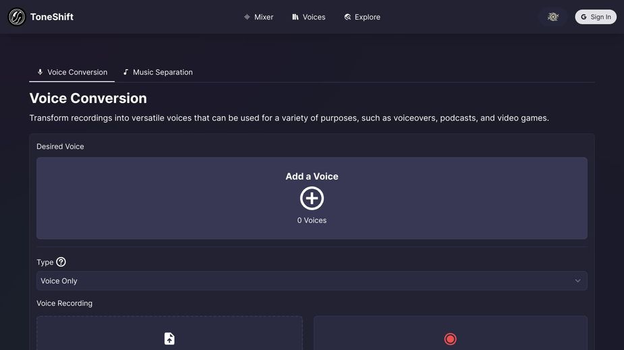Viewport: 624px width, 350px height.
Task: Open the Mixer page from navigation
Action: (258, 17)
